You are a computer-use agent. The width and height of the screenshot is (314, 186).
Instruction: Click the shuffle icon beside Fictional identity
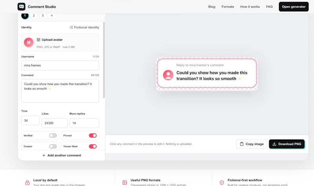click(71, 27)
